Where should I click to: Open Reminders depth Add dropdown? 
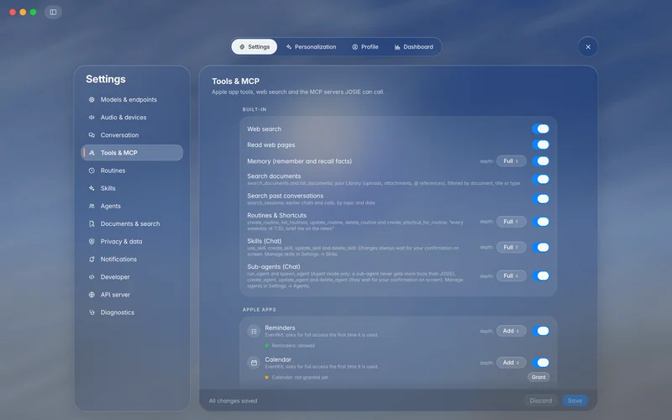tap(512, 331)
